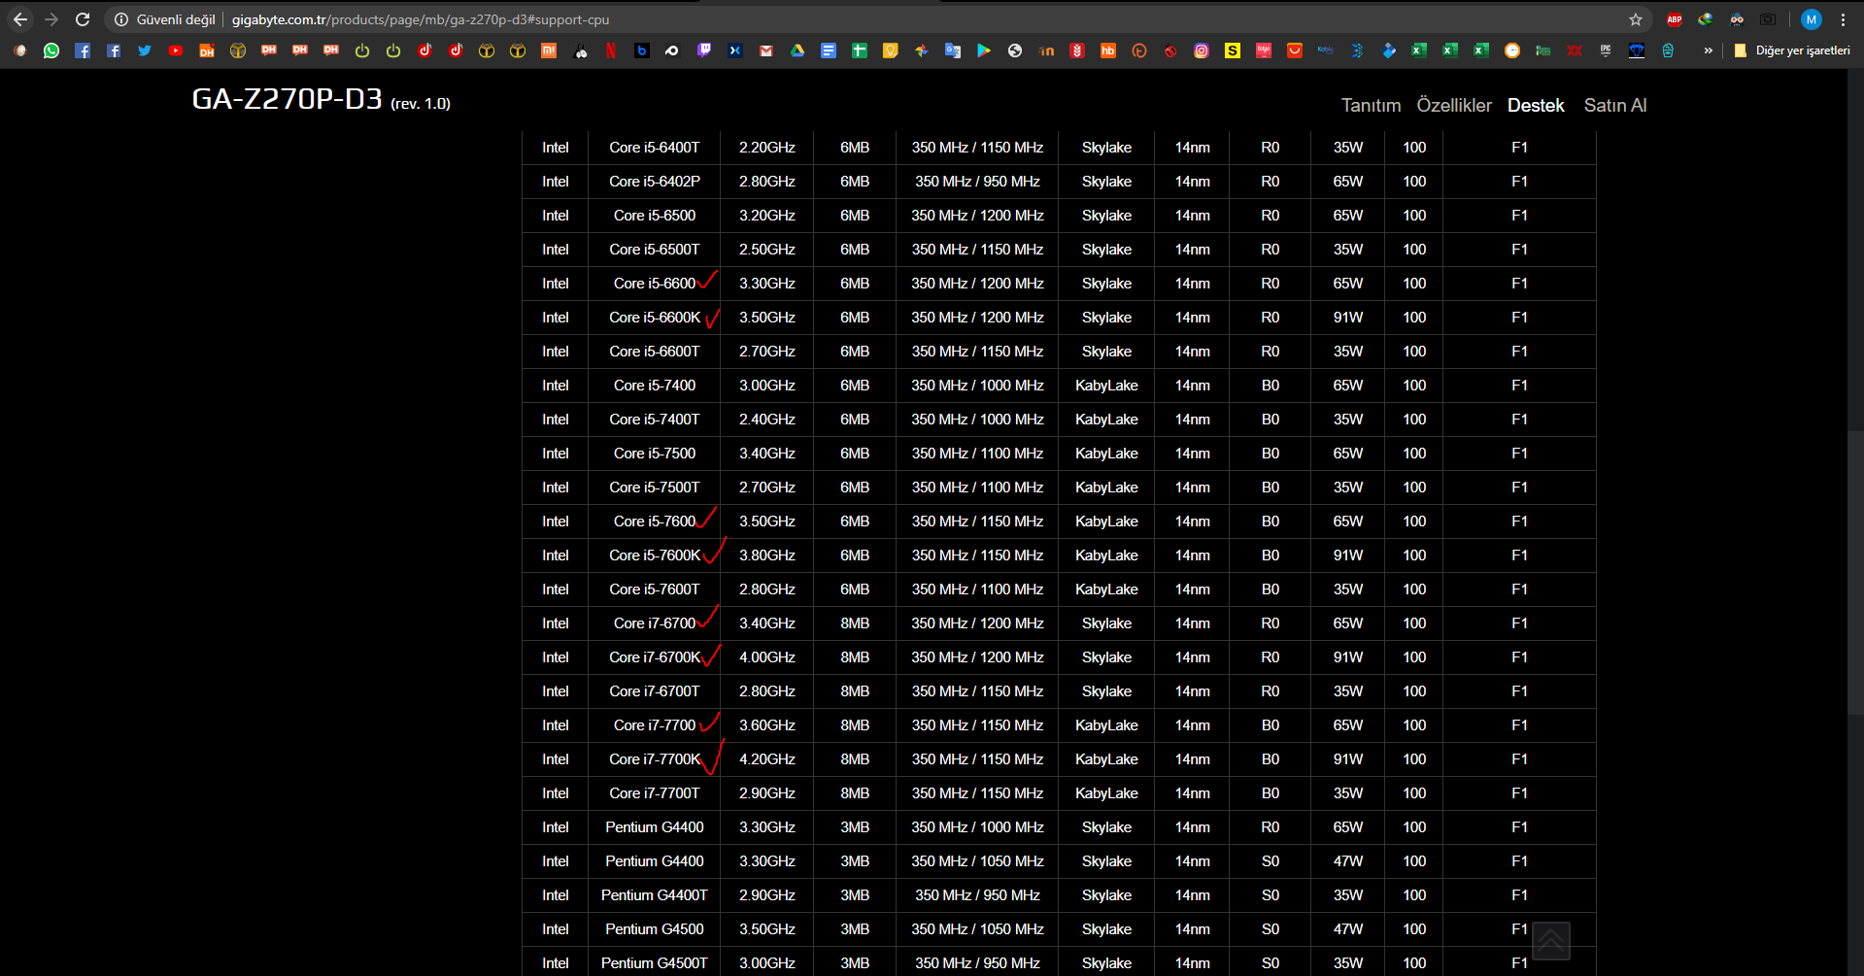The image size is (1864, 976).
Task: Click the 47W cell in Pentium G4500 row
Action: click(x=1348, y=929)
